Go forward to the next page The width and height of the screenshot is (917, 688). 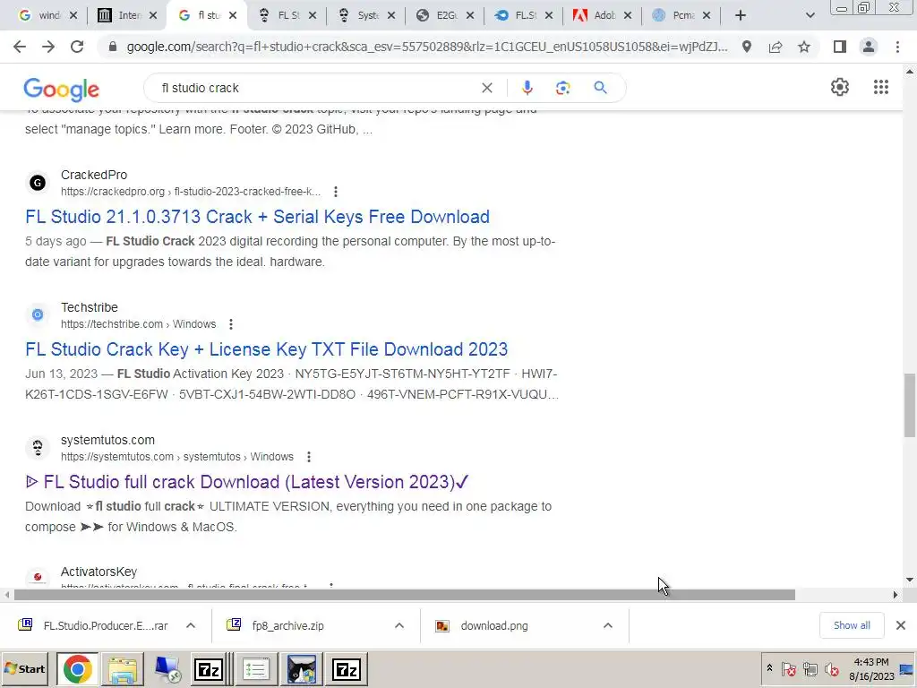pyautogui.click(x=48, y=47)
